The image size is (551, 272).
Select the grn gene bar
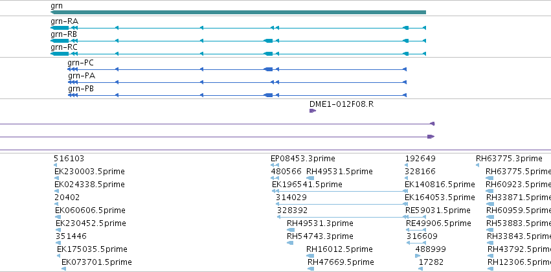238,12
